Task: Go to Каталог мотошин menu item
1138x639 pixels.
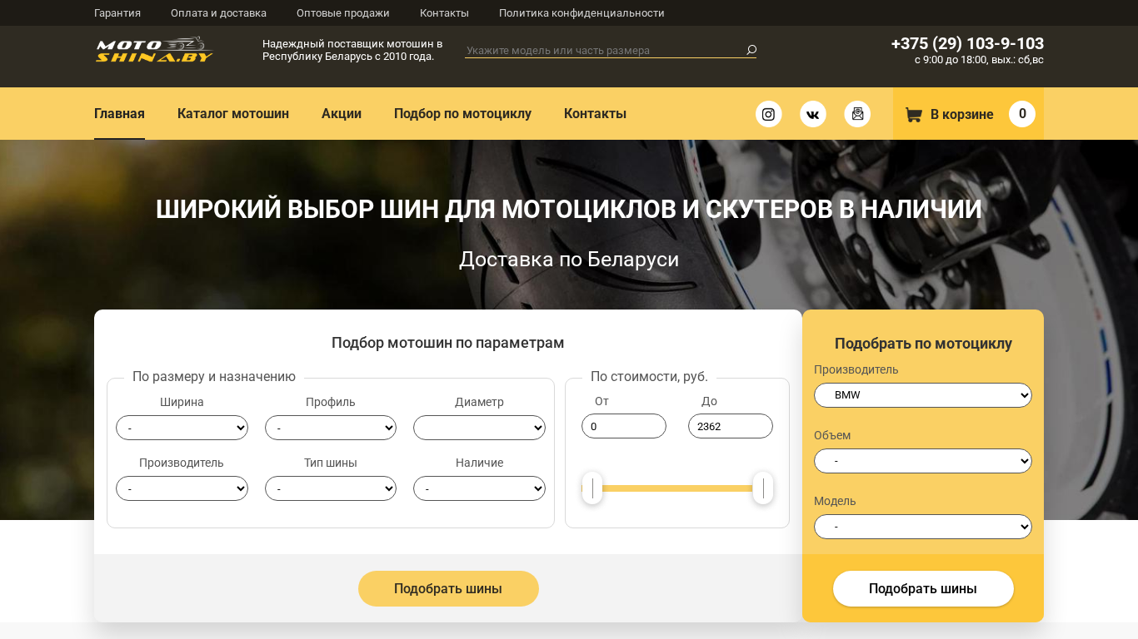Action: point(233,114)
